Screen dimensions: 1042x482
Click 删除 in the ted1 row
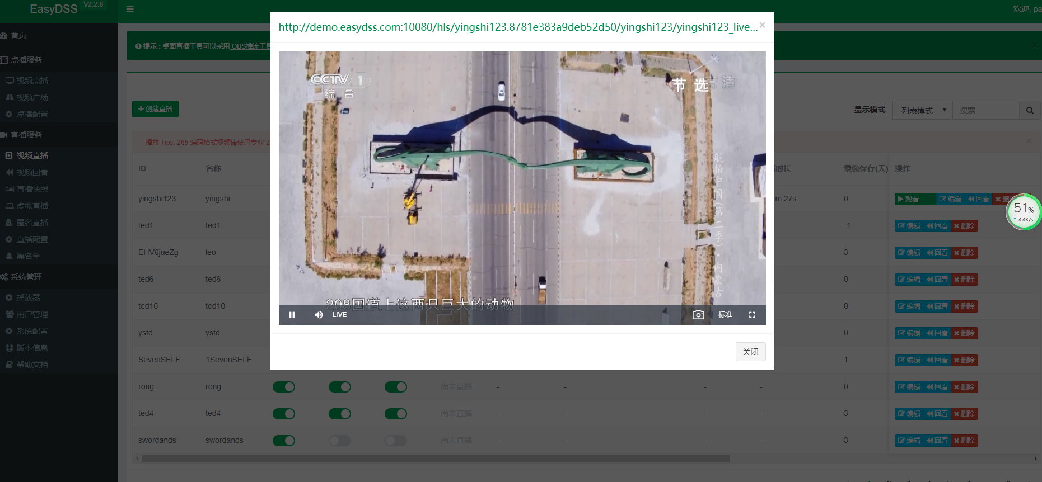click(964, 226)
